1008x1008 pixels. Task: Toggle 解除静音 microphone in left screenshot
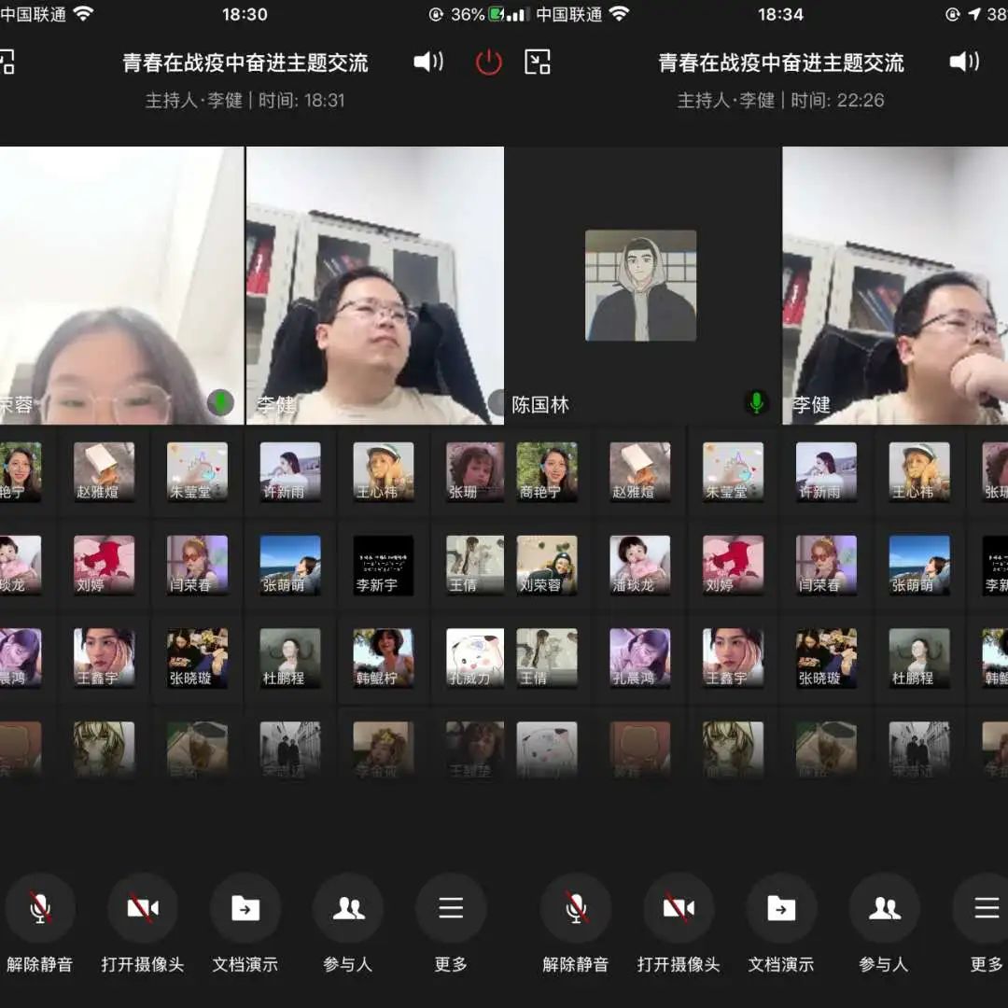coord(40,908)
